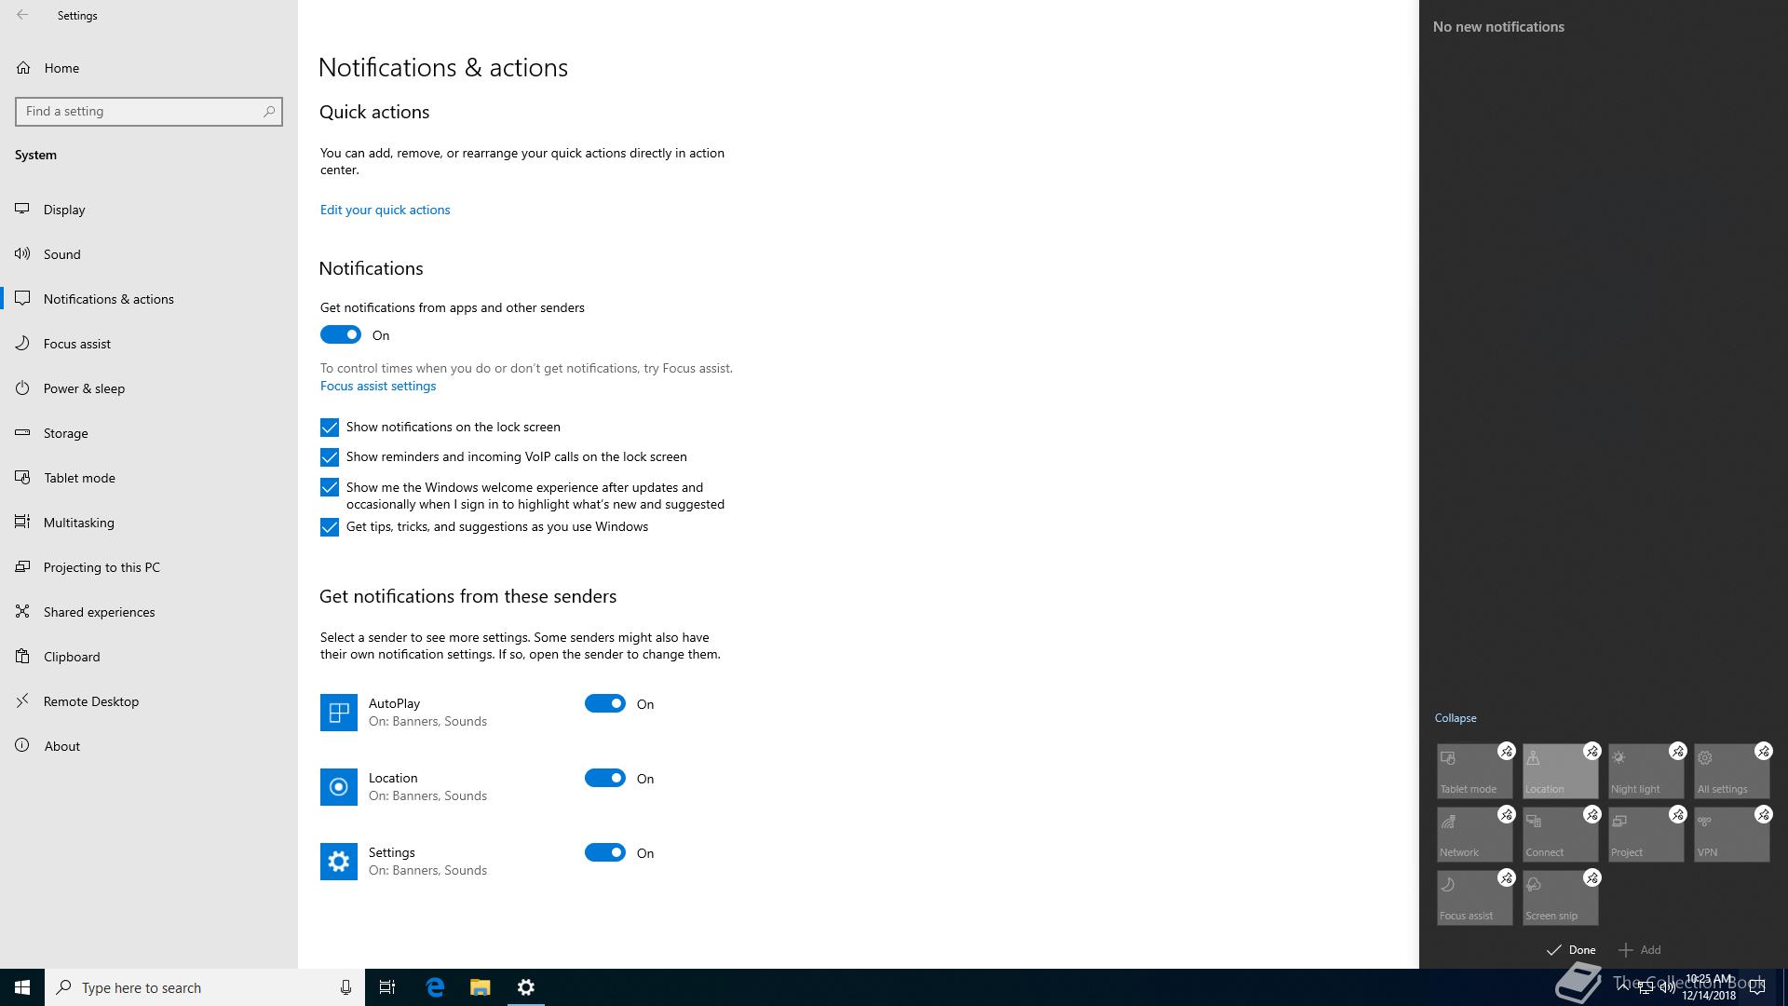Viewport: 1788px width, 1006px height.
Task: Select the Tablet mode quick action tile
Action: click(x=1474, y=771)
